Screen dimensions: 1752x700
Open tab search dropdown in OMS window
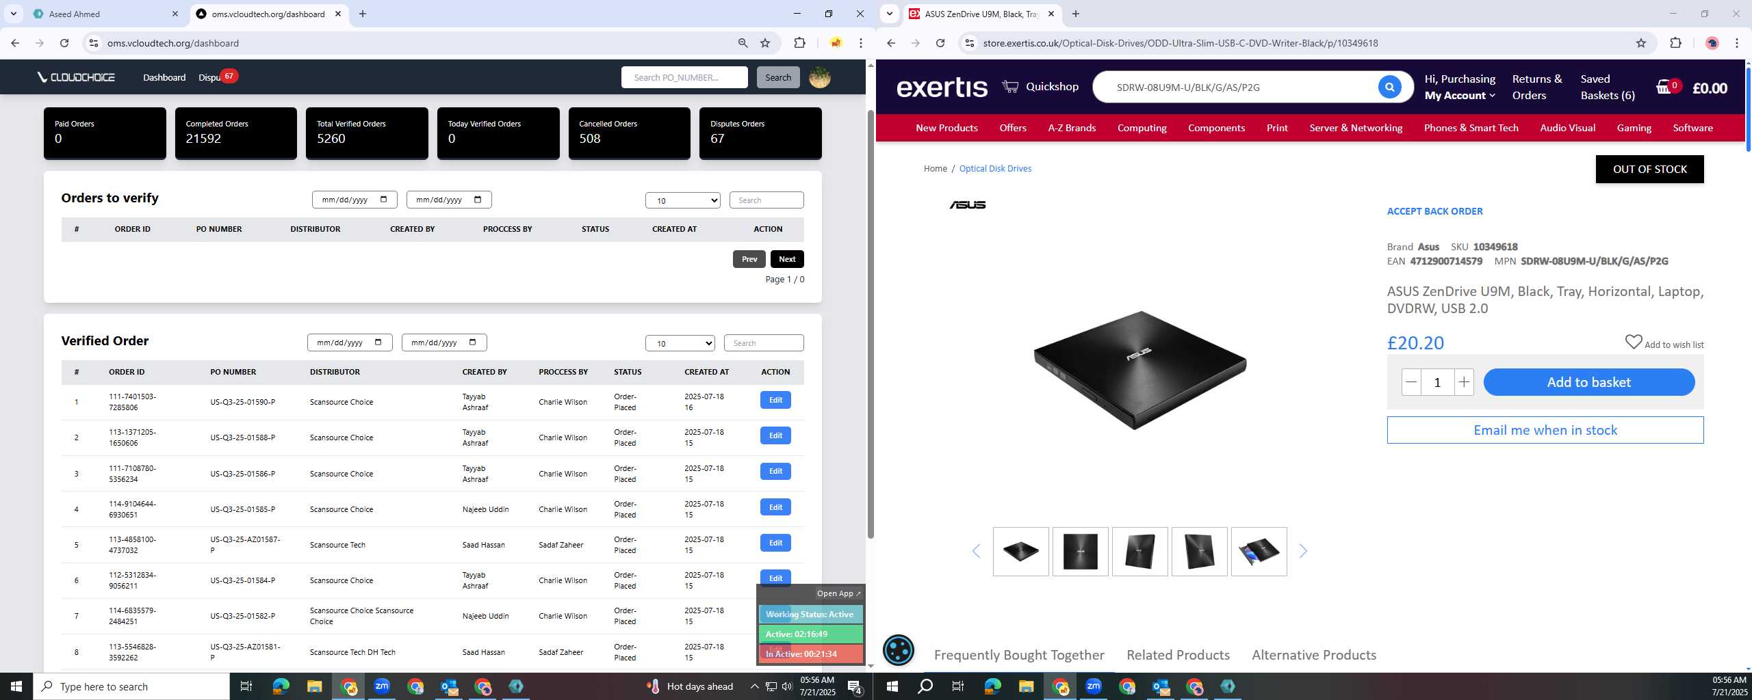pos(13,14)
